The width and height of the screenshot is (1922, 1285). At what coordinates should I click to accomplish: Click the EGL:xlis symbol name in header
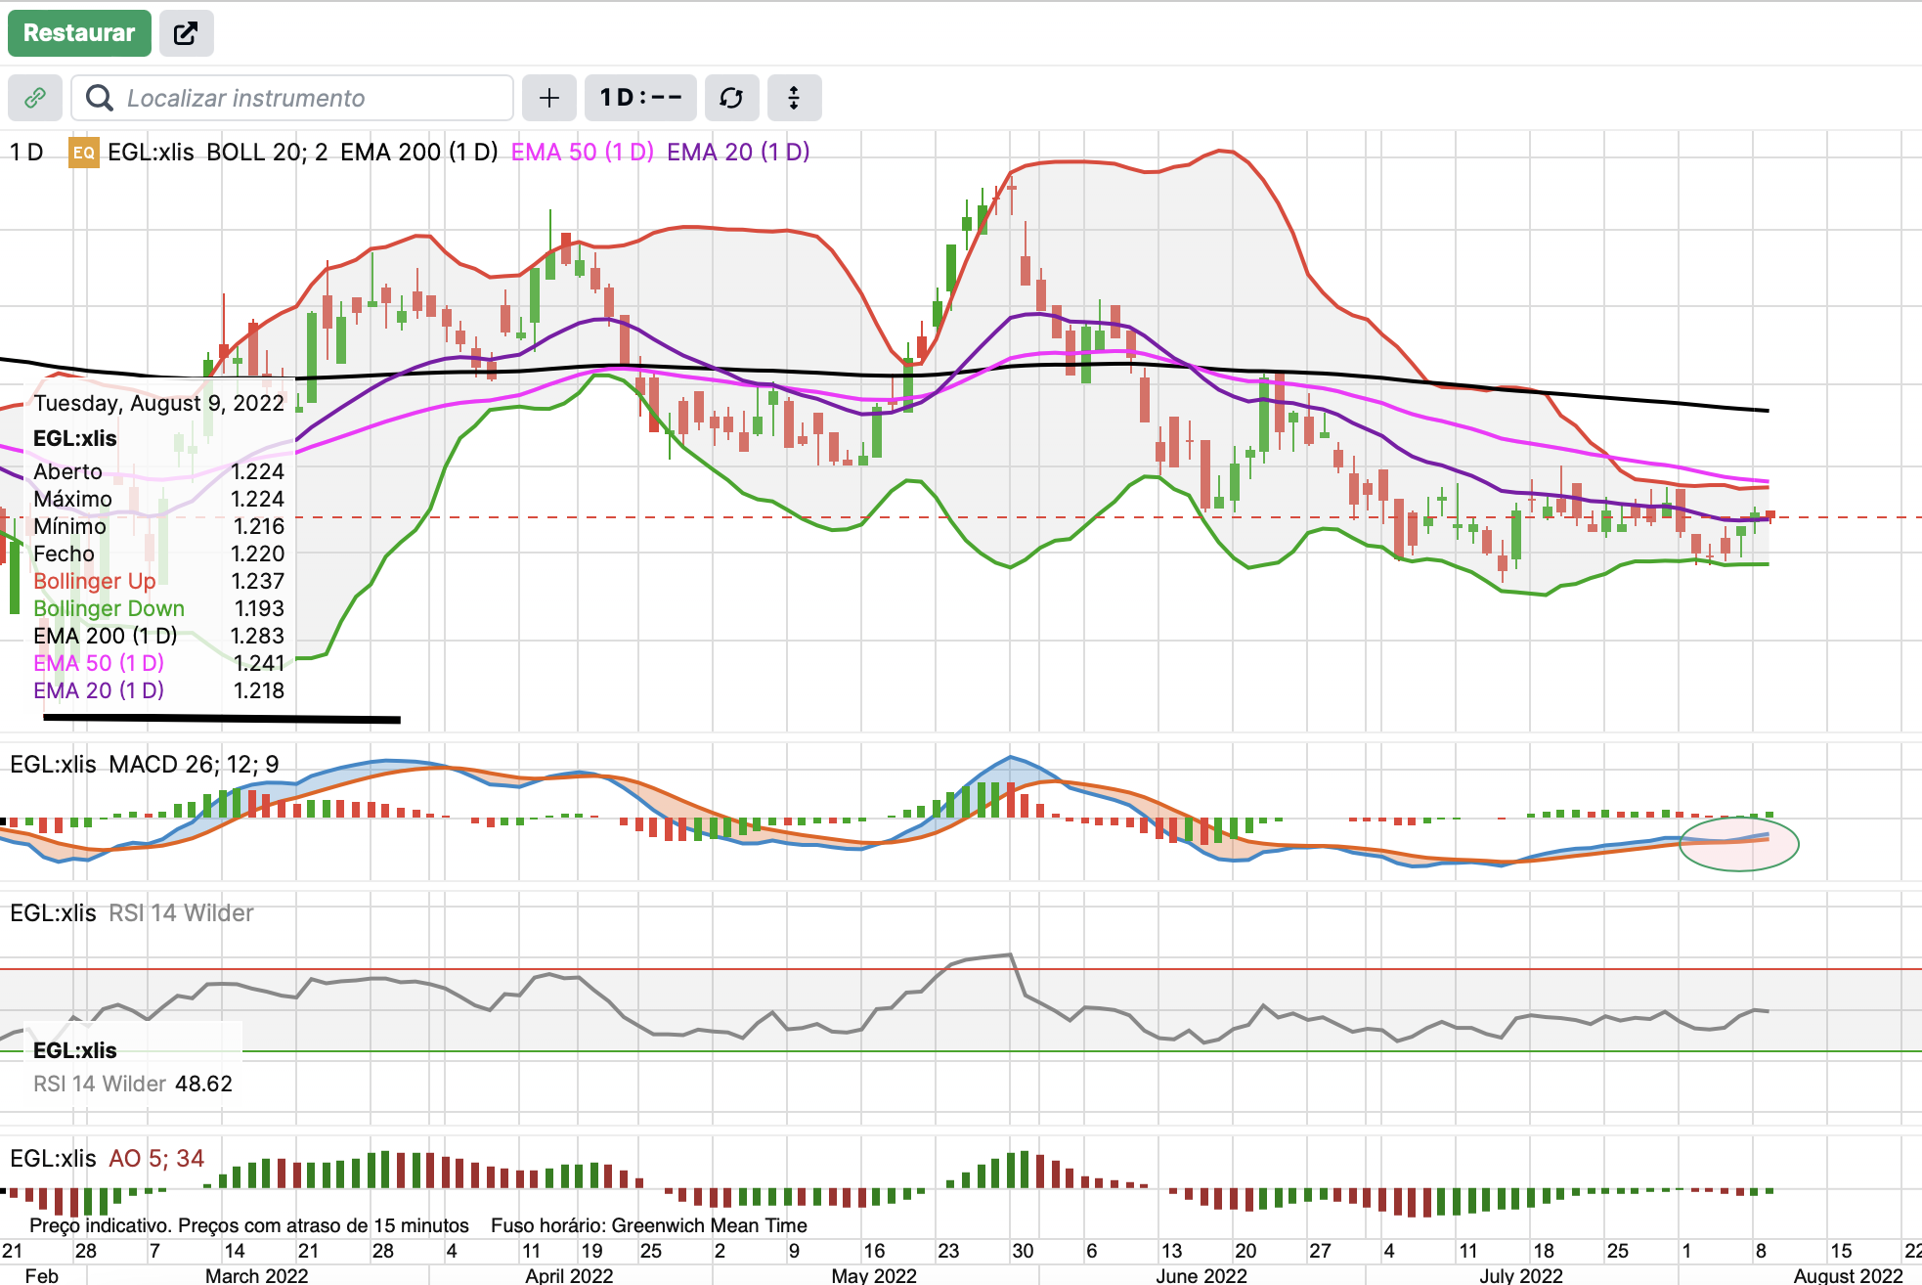pyautogui.click(x=151, y=153)
